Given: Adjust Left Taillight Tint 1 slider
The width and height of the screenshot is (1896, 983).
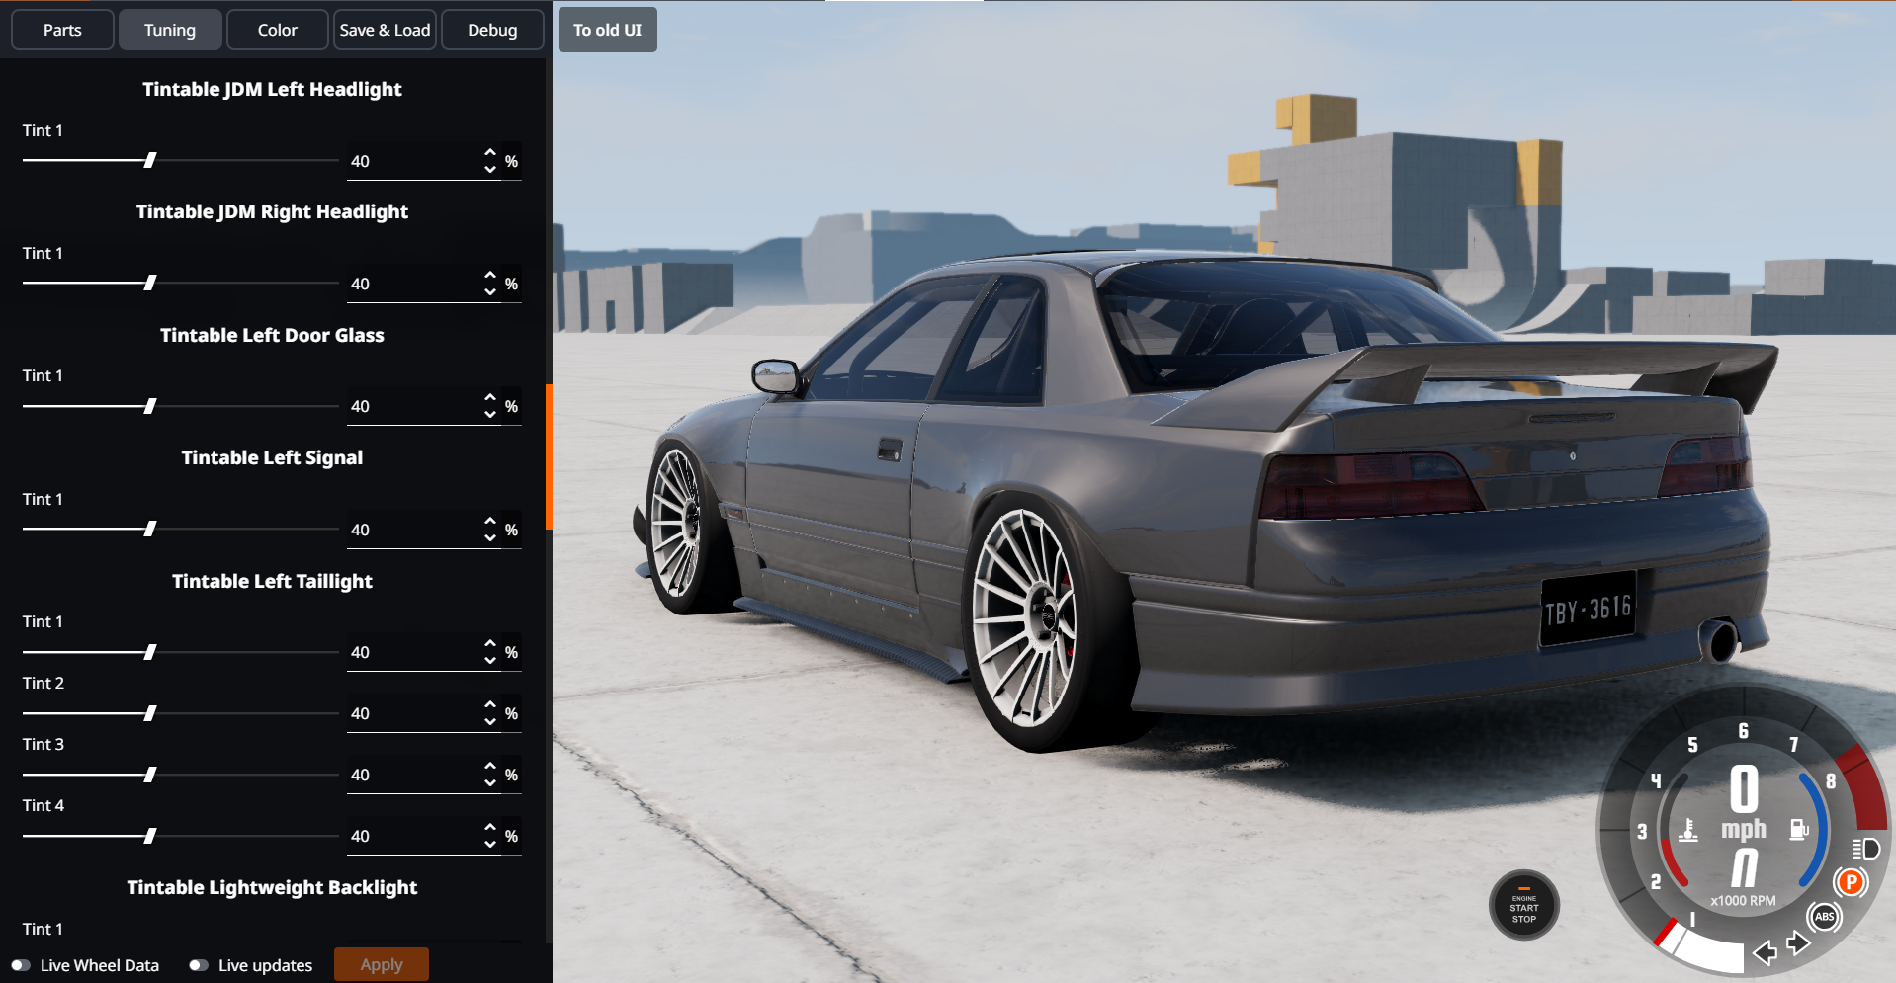Looking at the screenshot, I should [180, 652].
